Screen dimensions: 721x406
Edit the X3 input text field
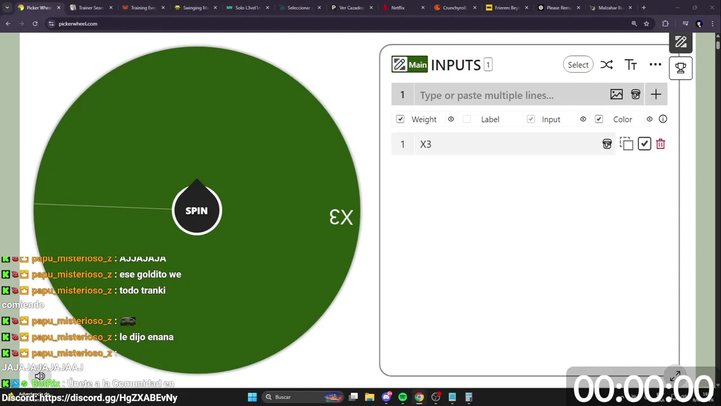(x=507, y=144)
